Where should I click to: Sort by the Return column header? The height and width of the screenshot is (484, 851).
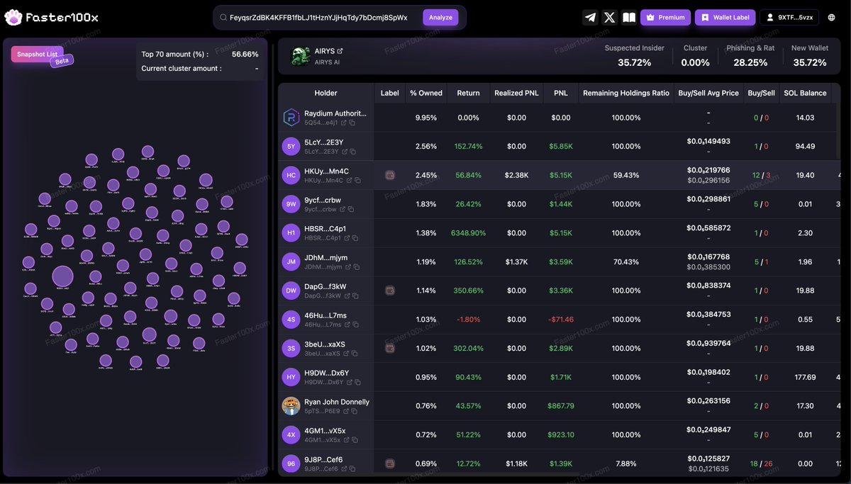pos(468,93)
